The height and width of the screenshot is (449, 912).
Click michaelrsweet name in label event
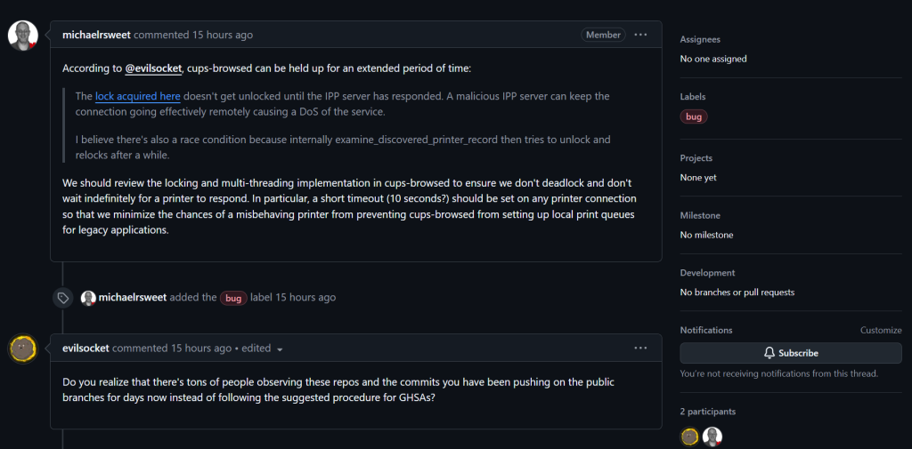tap(133, 297)
